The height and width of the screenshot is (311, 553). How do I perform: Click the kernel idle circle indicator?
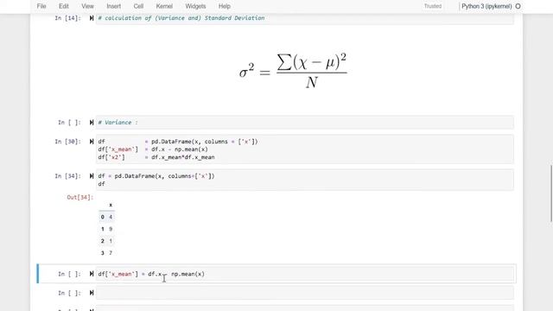tap(518, 6)
